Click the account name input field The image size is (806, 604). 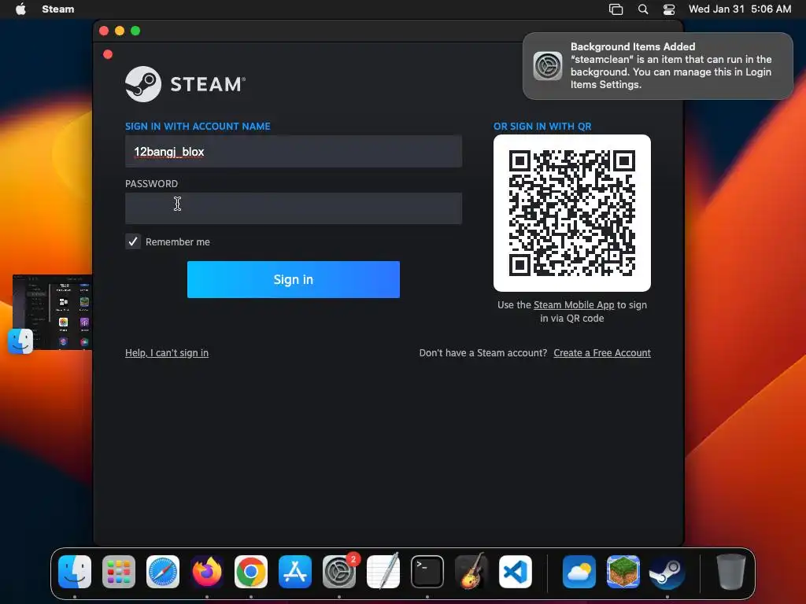[294, 152]
